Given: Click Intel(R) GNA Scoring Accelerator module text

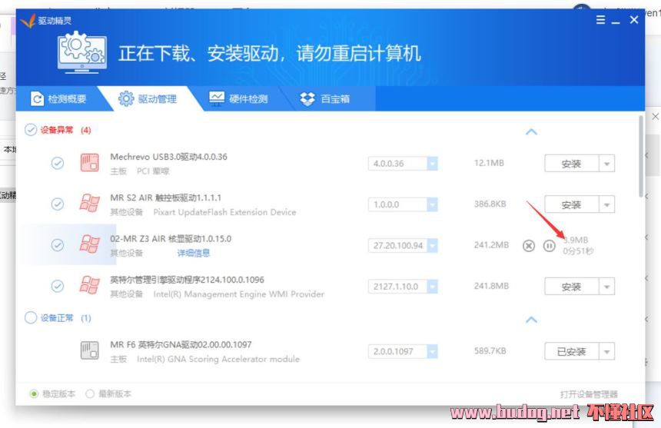Looking at the screenshot, I should [218, 359].
